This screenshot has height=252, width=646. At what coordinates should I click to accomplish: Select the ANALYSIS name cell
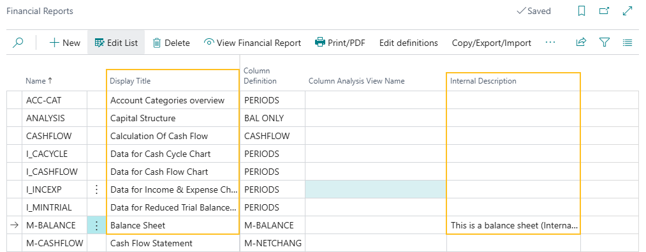pyautogui.click(x=54, y=119)
